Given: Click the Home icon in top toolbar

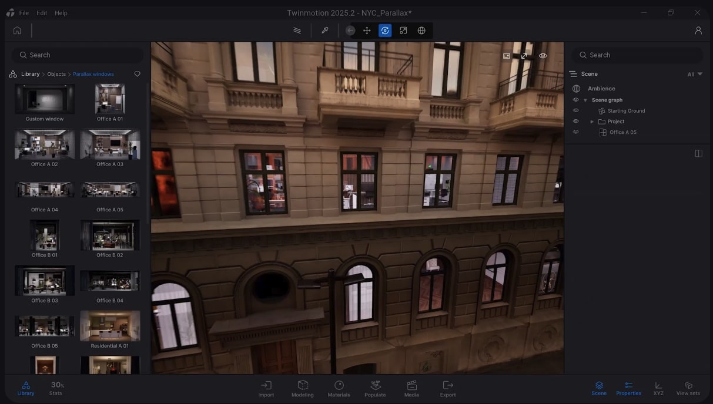Looking at the screenshot, I should (17, 31).
